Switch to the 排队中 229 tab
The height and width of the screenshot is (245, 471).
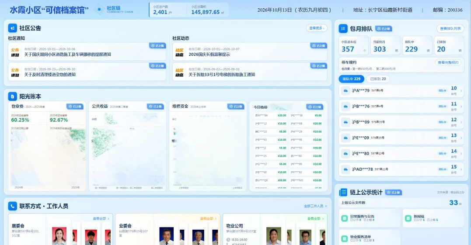pos(352,79)
